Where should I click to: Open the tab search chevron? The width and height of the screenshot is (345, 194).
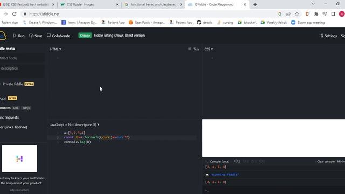tap(313, 4)
